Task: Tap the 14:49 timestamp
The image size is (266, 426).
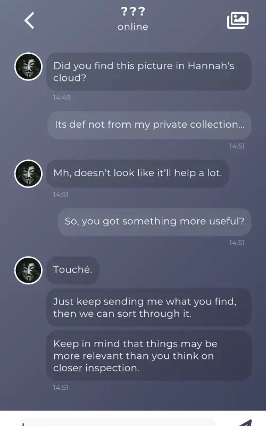Action: (62, 97)
